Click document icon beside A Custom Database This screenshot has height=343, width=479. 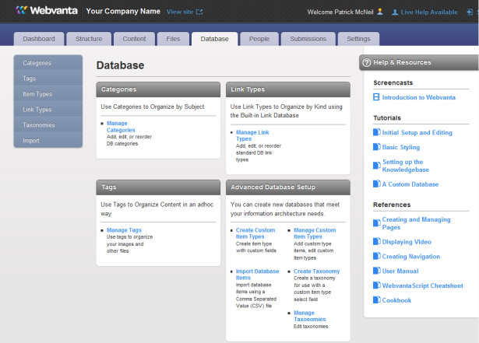point(377,184)
